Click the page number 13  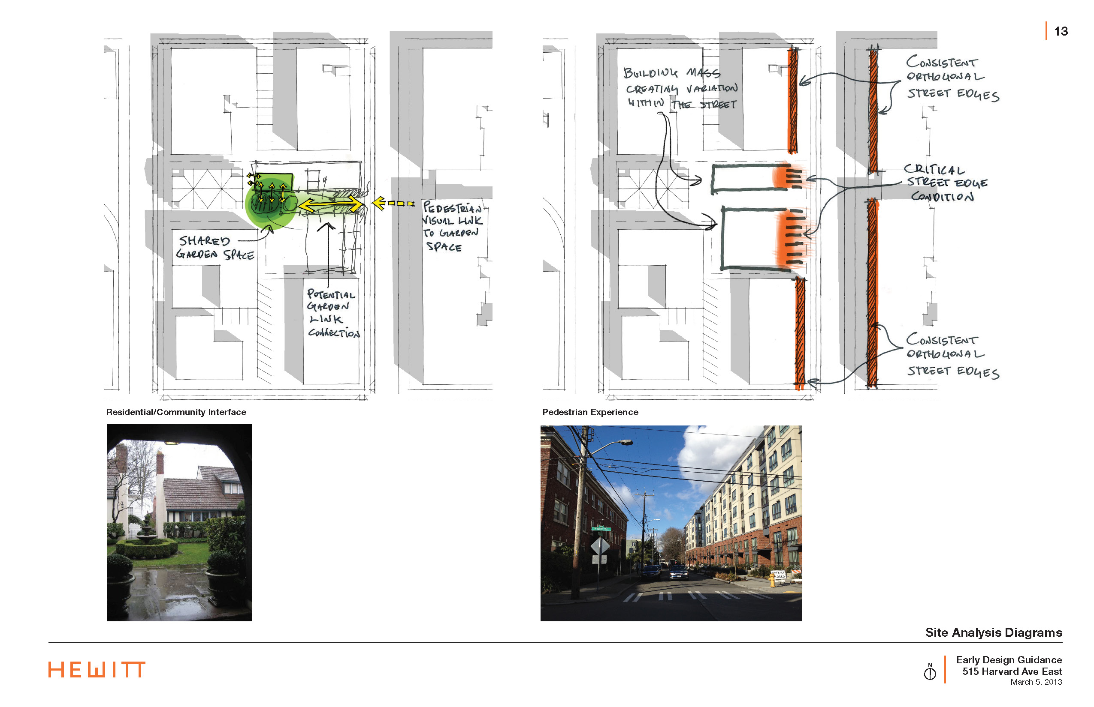coord(1061,31)
